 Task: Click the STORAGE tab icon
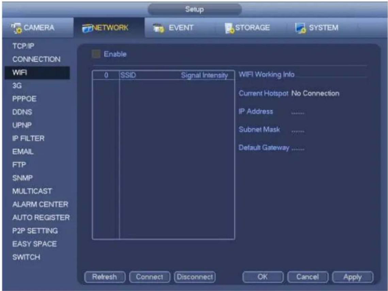[229, 28]
